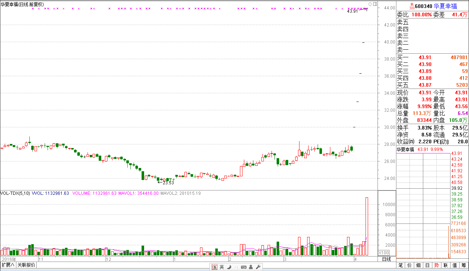This screenshot has width=469, height=271.
Task: Click the month 12 marker on time axis
Action: tap(108, 259)
